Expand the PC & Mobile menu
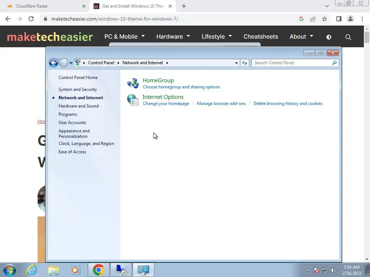The width and height of the screenshot is (370, 277). [125, 36]
